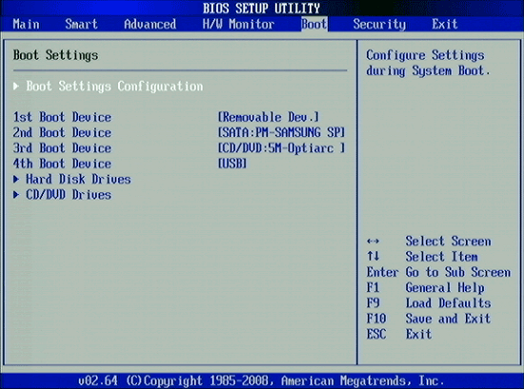Select the 3rd Boot Device label
This screenshot has height=389, width=524.
pos(62,148)
